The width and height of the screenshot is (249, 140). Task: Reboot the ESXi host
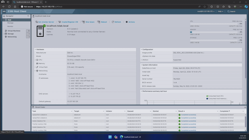point(102,22)
